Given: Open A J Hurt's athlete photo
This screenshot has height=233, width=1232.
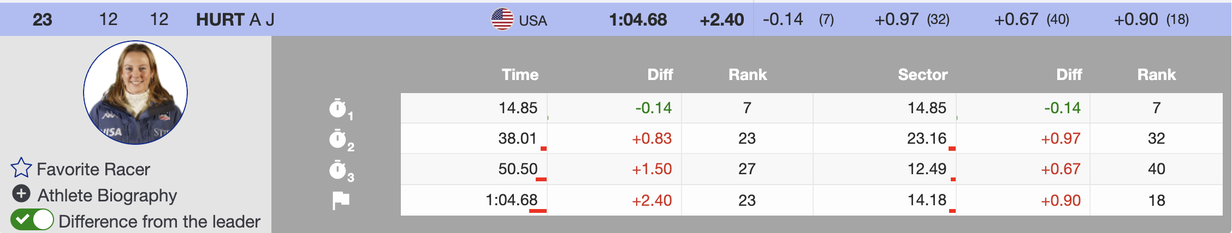Looking at the screenshot, I should (x=135, y=93).
